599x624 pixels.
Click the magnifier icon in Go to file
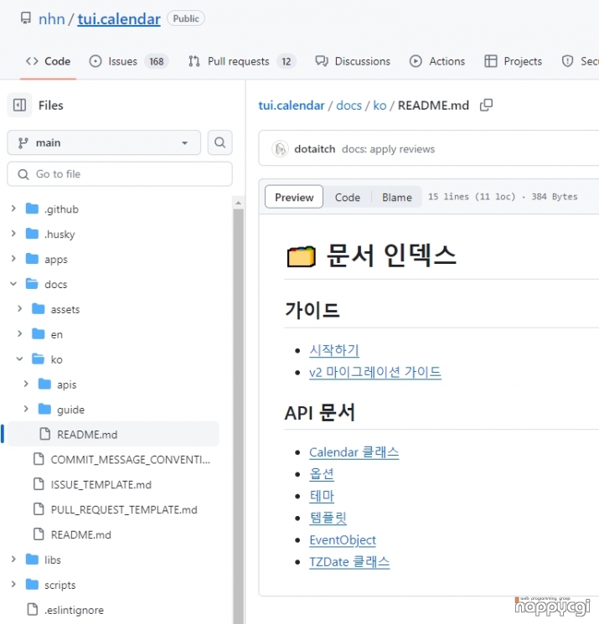pyautogui.click(x=23, y=174)
